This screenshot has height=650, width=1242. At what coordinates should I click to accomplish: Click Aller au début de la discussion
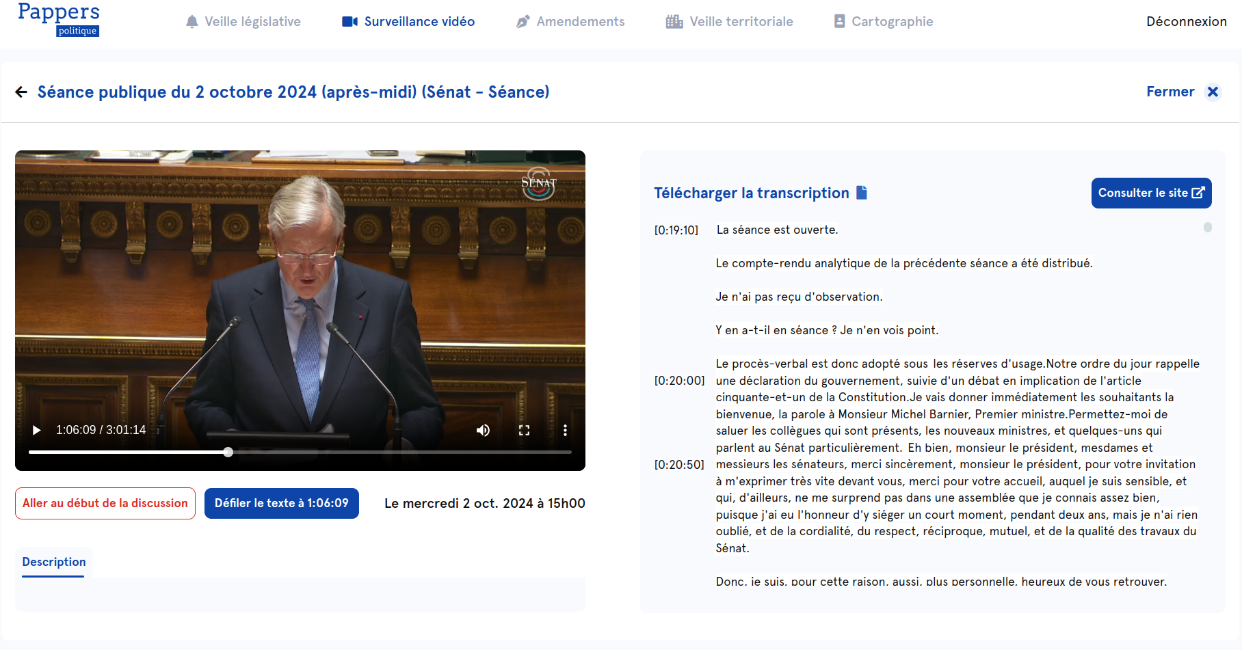click(105, 503)
